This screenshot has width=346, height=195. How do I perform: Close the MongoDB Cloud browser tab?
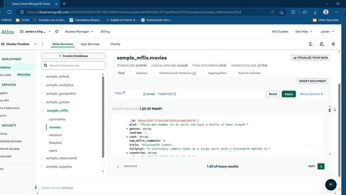pyautogui.click(x=56, y=4)
